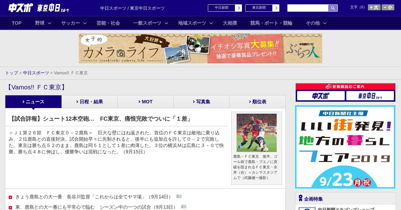The image size is (401, 210).
Task: Open the 一般スポーツ menu
Action: pos(147,23)
